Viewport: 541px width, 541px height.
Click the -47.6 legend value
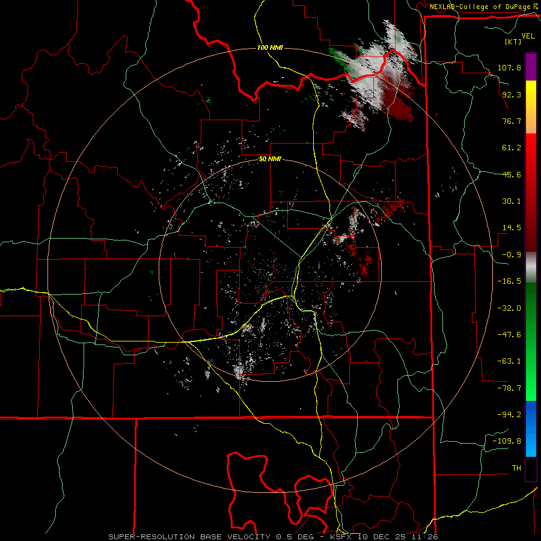pyautogui.click(x=509, y=335)
